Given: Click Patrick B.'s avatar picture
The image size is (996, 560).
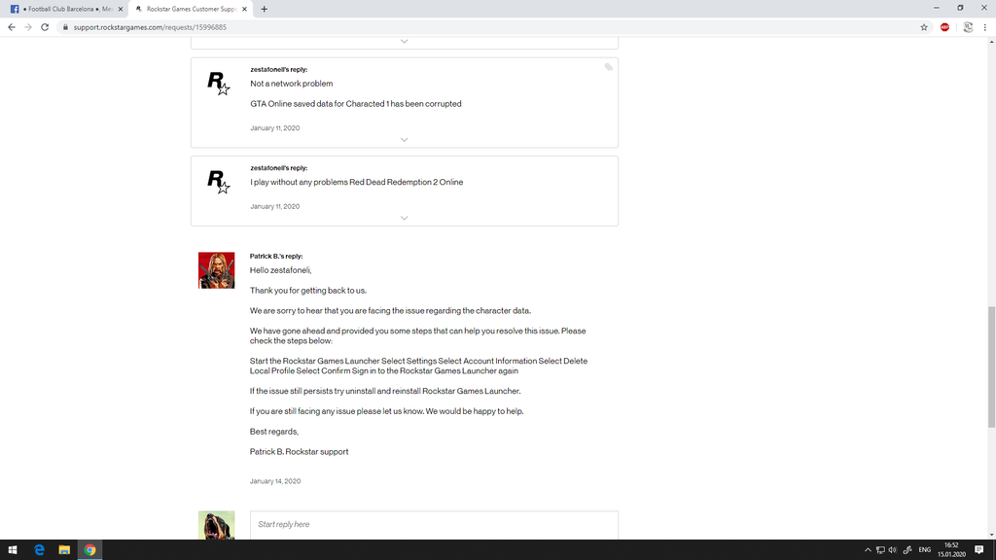Looking at the screenshot, I should (x=216, y=270).
